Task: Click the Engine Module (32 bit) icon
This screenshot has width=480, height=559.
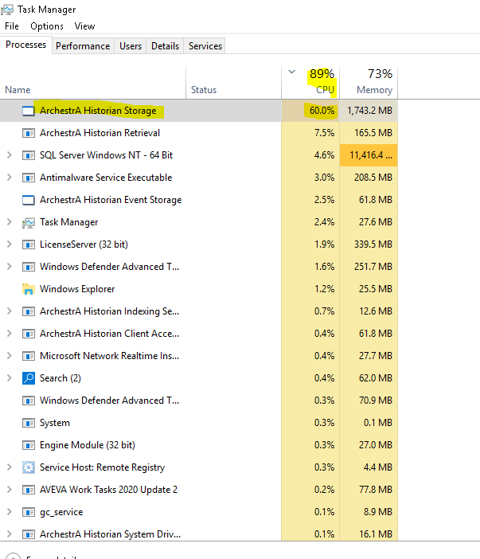Action: point(28,445)
